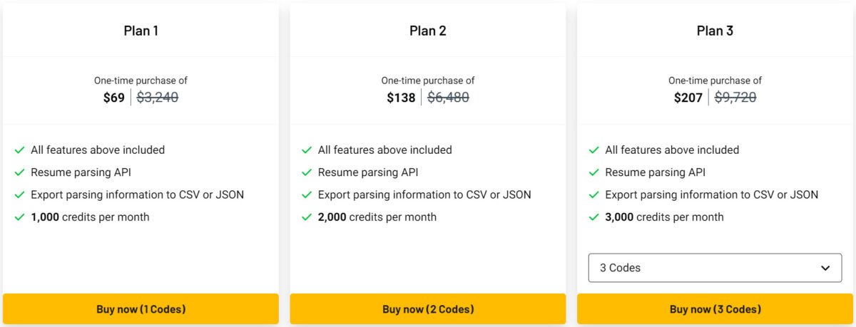Image resolution: width=856 pixels, height=327 pixels.
Task: Click the crossed-out $3,240 original price
Action: [x=157, y=98]
